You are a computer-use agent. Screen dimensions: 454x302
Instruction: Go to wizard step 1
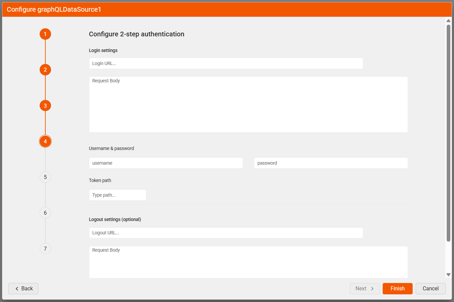pyautogui.click(x=45, y=34)
